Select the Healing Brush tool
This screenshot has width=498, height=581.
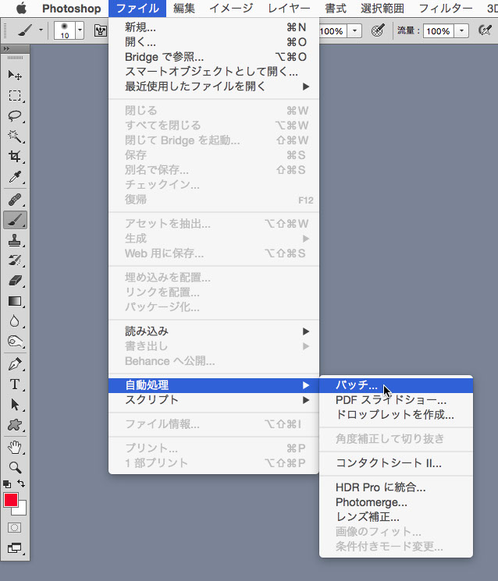point(15,200)
